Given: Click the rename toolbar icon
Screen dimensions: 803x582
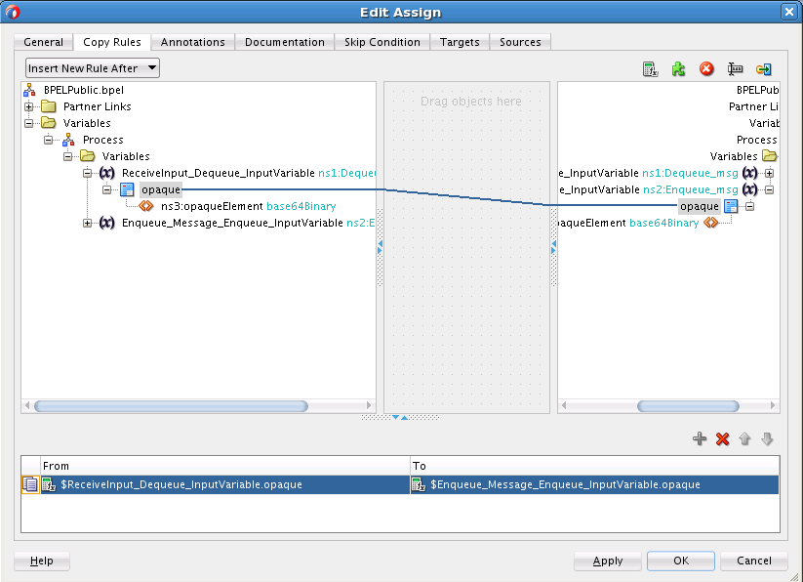Looking at the screenshot, I should (735, 69).
